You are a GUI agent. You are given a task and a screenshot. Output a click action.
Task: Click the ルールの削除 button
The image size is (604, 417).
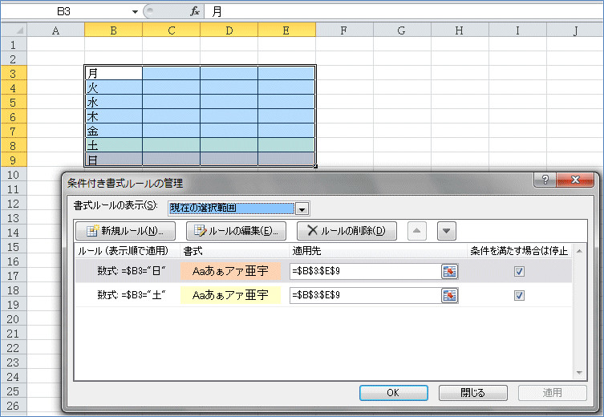(347, 231)
